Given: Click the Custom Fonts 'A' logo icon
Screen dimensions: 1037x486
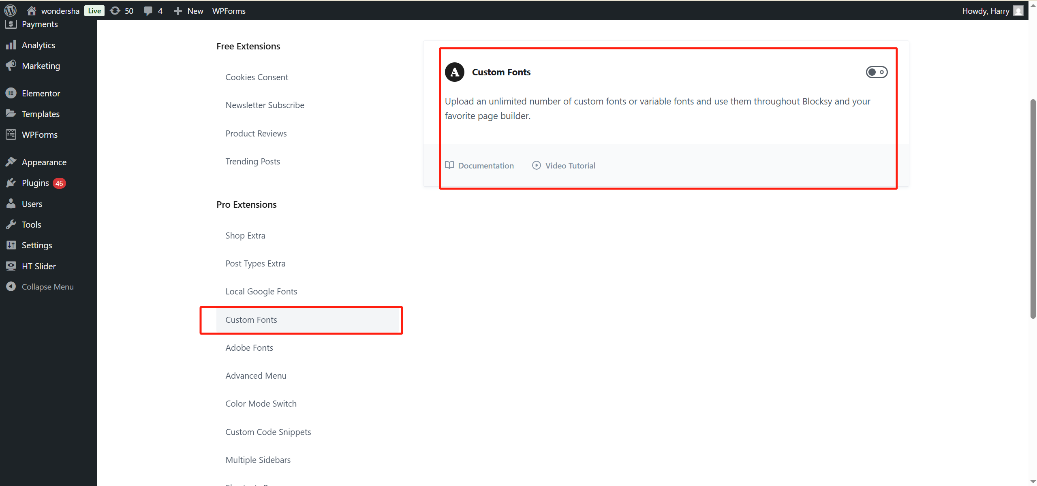Looking at the screenshot, I should click(454, 72).
